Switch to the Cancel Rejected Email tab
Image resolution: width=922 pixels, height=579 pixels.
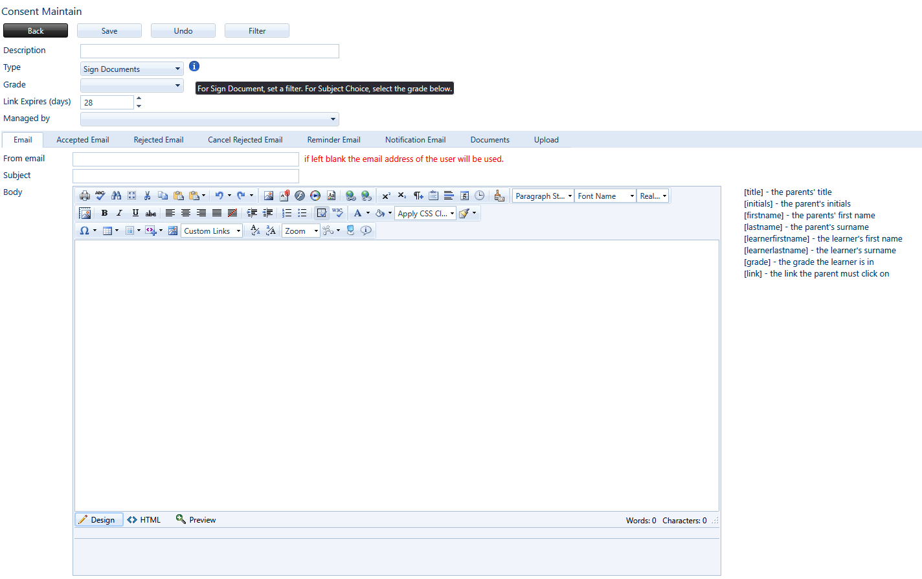(245, 140)
